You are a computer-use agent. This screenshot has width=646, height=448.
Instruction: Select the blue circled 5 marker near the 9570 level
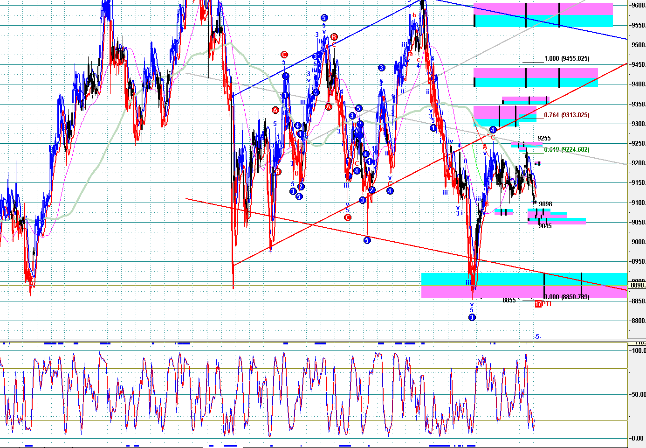pos(324,18)
